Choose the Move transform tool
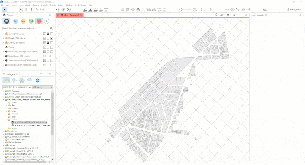This screenshot has width=305, height=165. [26, 10]
